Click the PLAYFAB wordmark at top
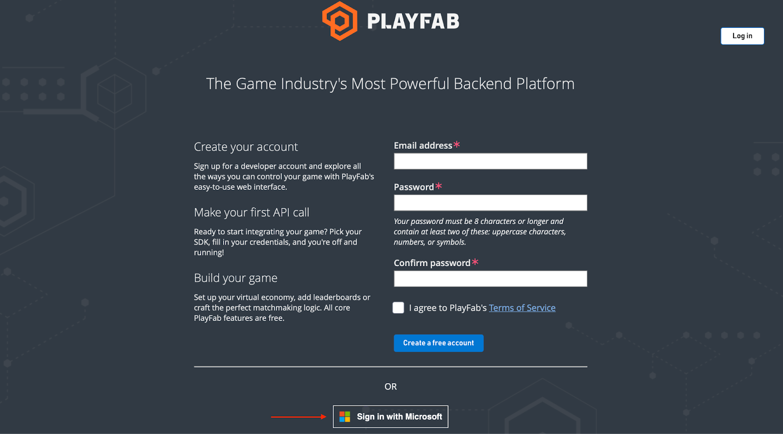The image size is (783, 434). pyautogui.click(x=413, y=22)
